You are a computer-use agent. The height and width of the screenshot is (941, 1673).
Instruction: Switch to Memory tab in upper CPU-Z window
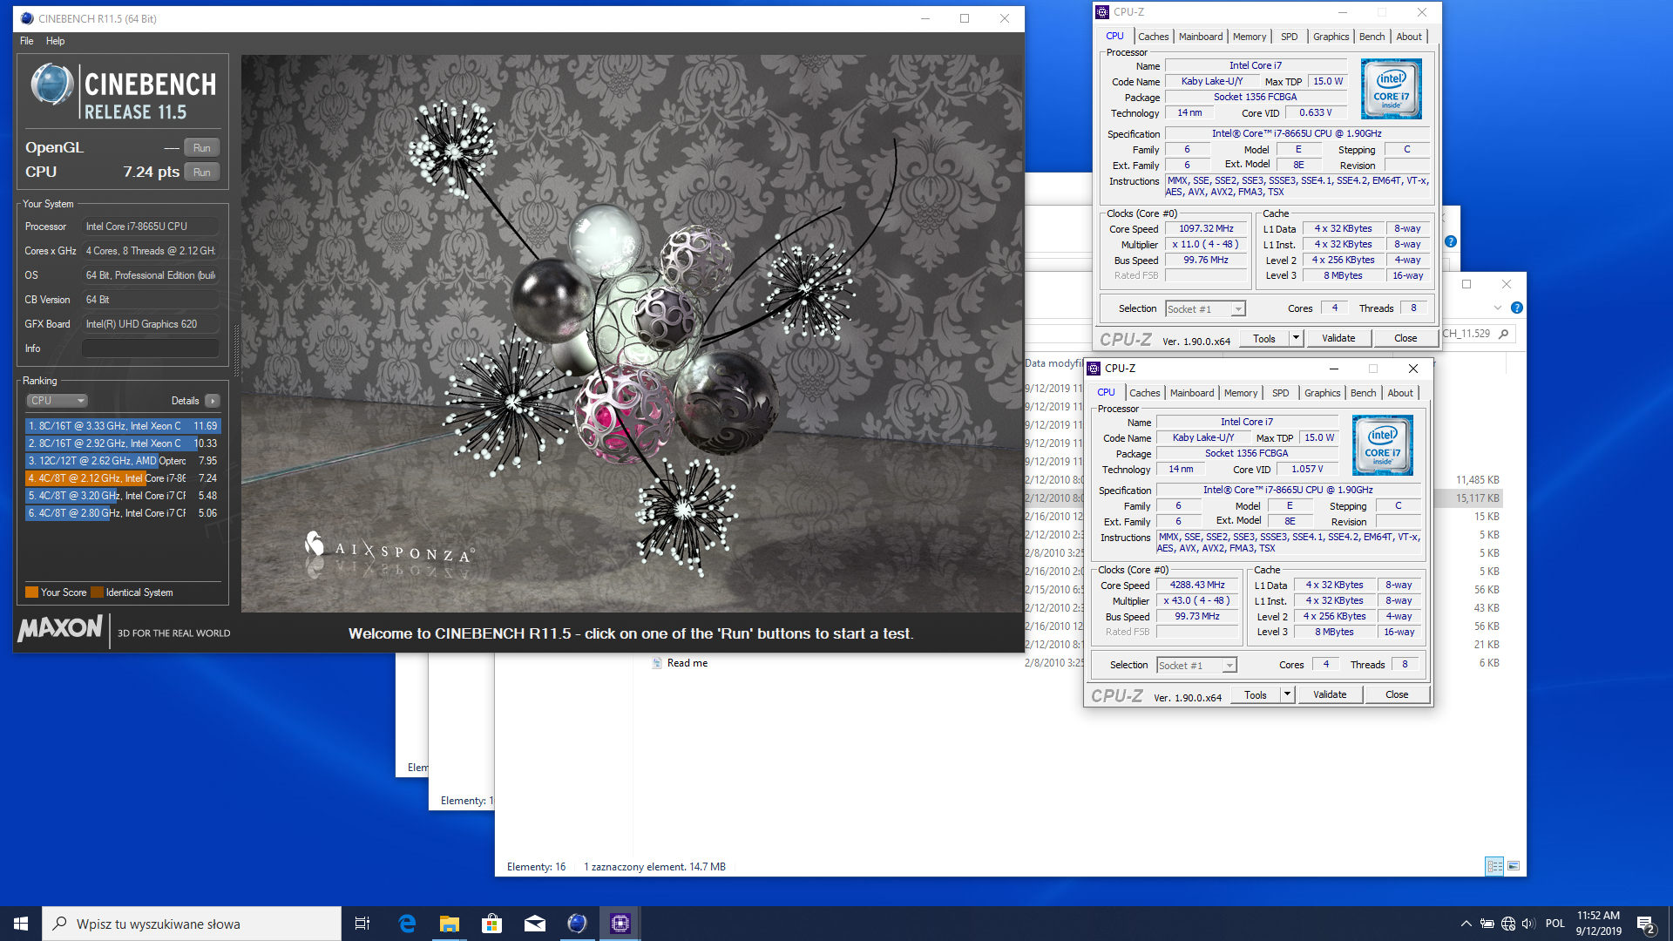(1250, 37)
